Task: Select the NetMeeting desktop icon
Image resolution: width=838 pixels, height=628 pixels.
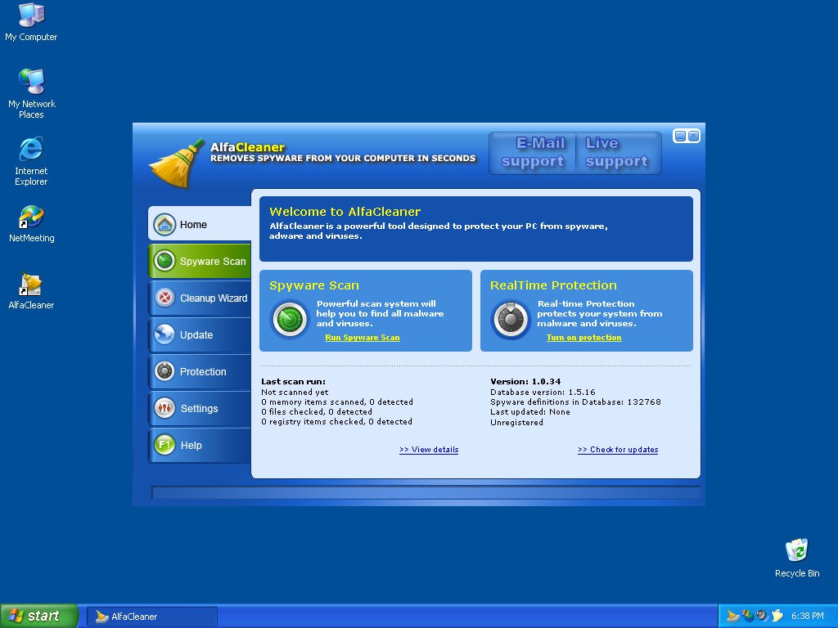Action: coord(31,218)
